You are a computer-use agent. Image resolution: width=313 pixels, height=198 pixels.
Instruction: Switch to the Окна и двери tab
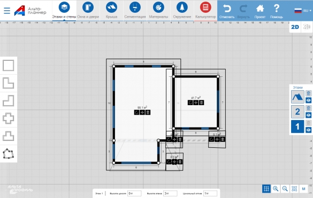(x=88, y=10)
